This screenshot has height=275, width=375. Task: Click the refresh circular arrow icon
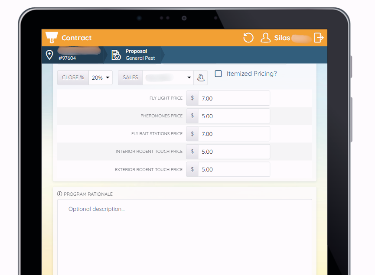(248, 38)
